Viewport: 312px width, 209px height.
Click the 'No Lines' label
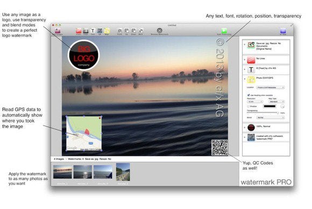point(261,58)
